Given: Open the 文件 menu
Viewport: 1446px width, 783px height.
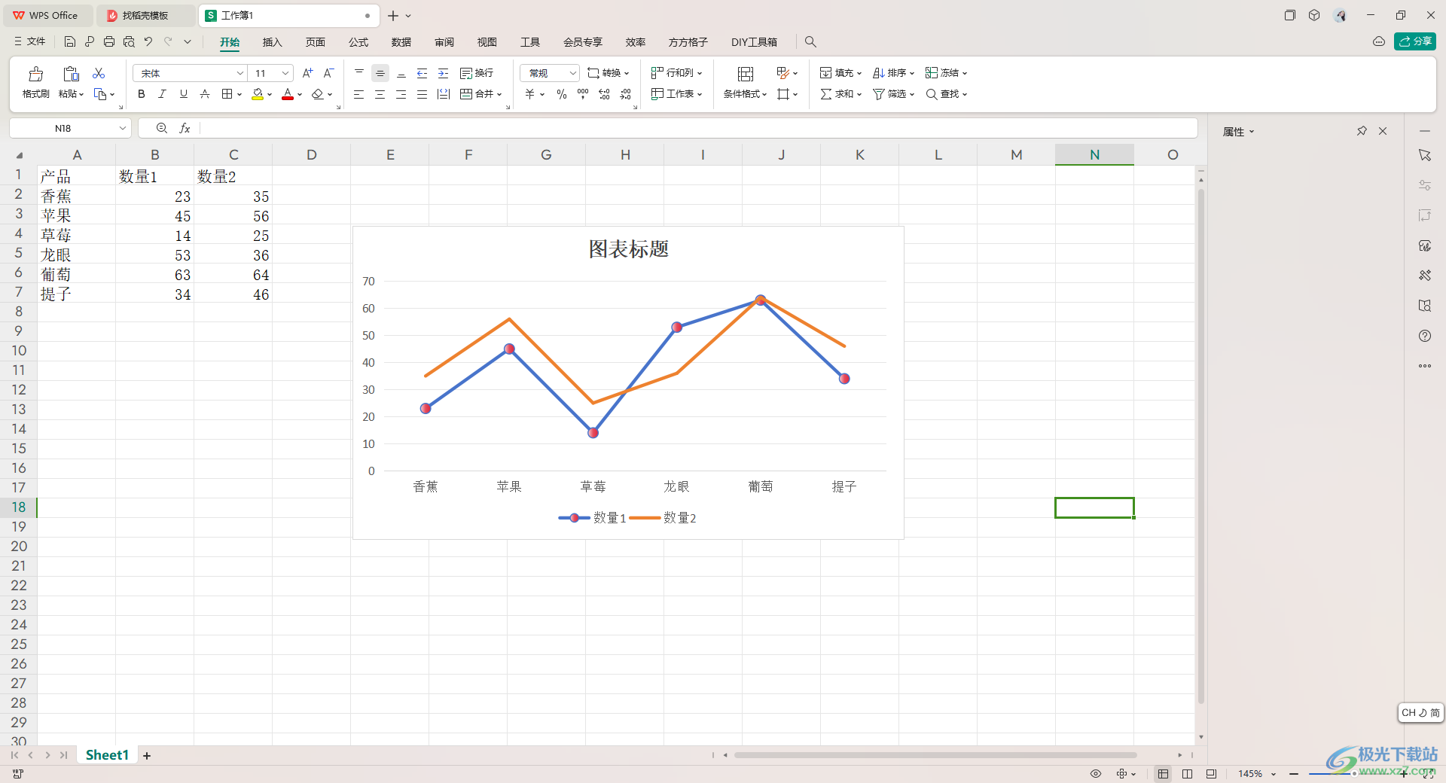Looking at the screenshot, I should 30,42.
